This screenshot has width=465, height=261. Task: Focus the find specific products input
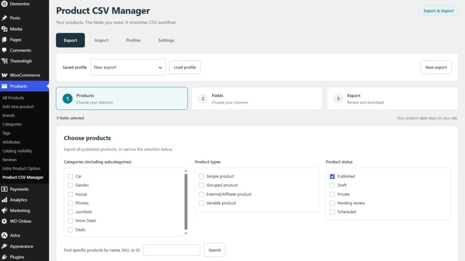[x=172, y=250]
